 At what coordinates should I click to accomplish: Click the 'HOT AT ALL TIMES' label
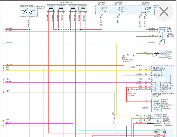coord(26,5)
